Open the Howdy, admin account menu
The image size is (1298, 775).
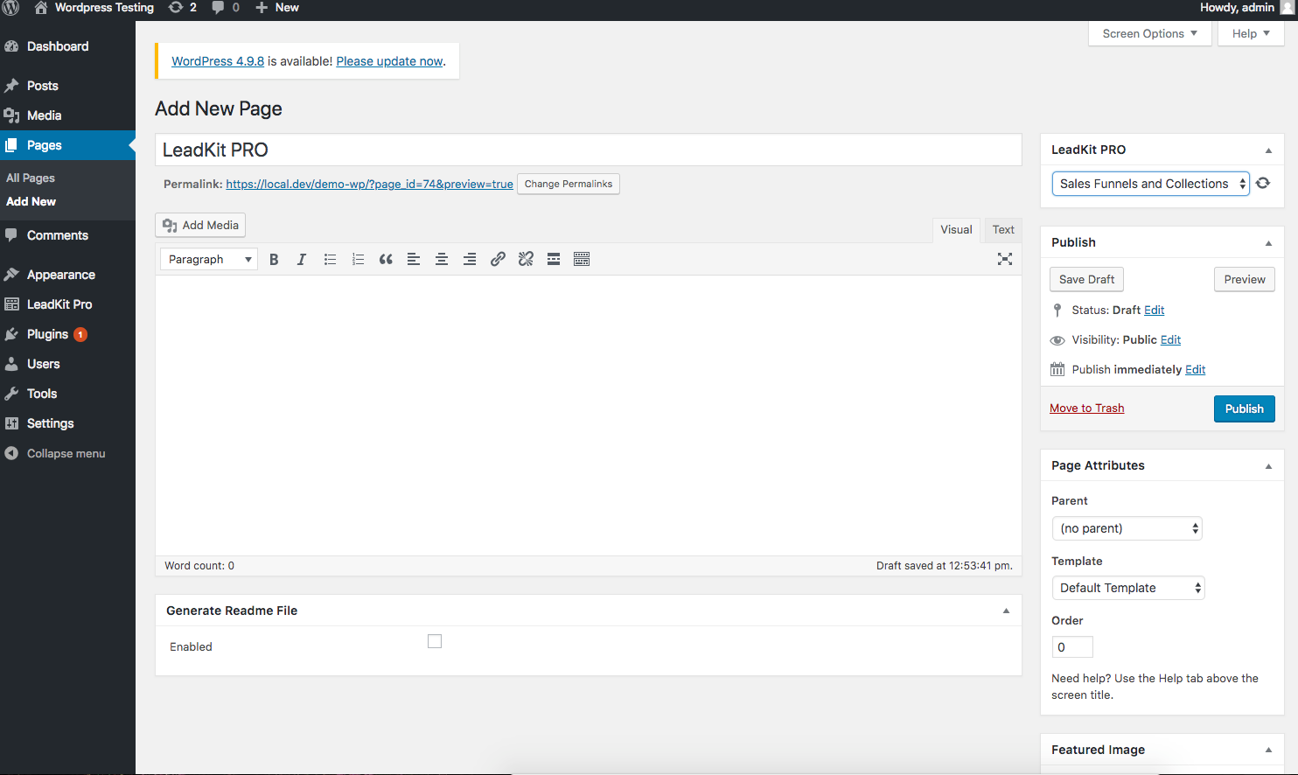point(1246,8)
